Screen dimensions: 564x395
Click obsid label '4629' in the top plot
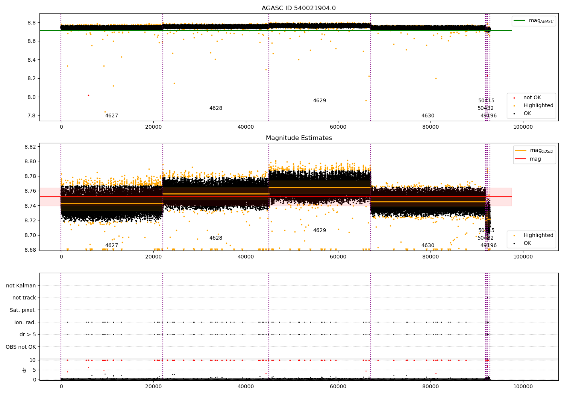[x=320, y=101]
